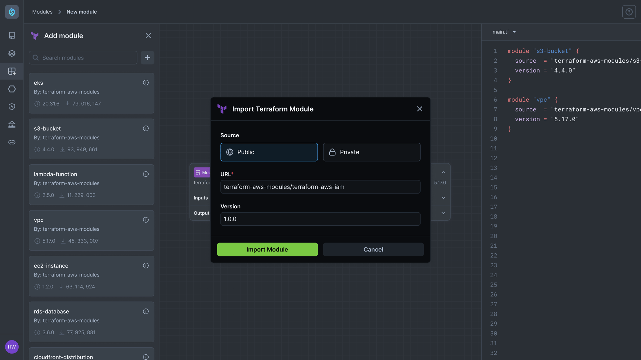Click the lock icon in Private option
Image resolution: width=641 pixels, height=360 pixels.
click(x=332, y=152)
